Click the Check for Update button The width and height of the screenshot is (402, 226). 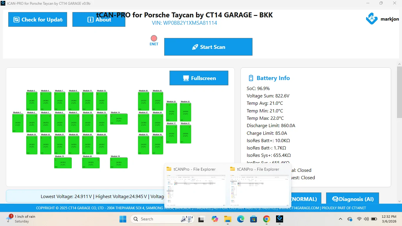38,19
